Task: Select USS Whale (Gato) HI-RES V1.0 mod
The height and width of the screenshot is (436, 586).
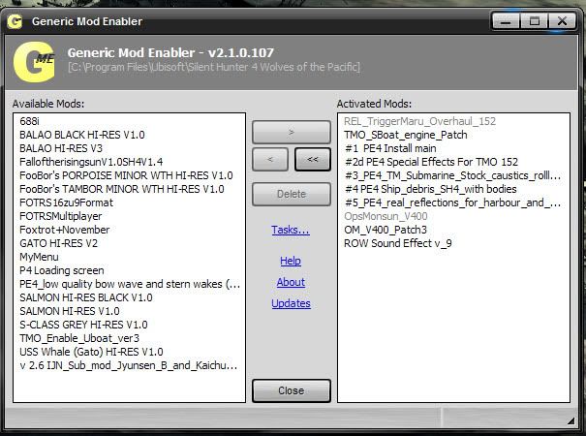Action: [91, 352]
